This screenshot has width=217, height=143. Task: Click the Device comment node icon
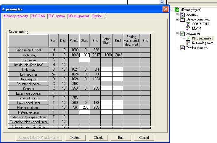click(183, 19)
